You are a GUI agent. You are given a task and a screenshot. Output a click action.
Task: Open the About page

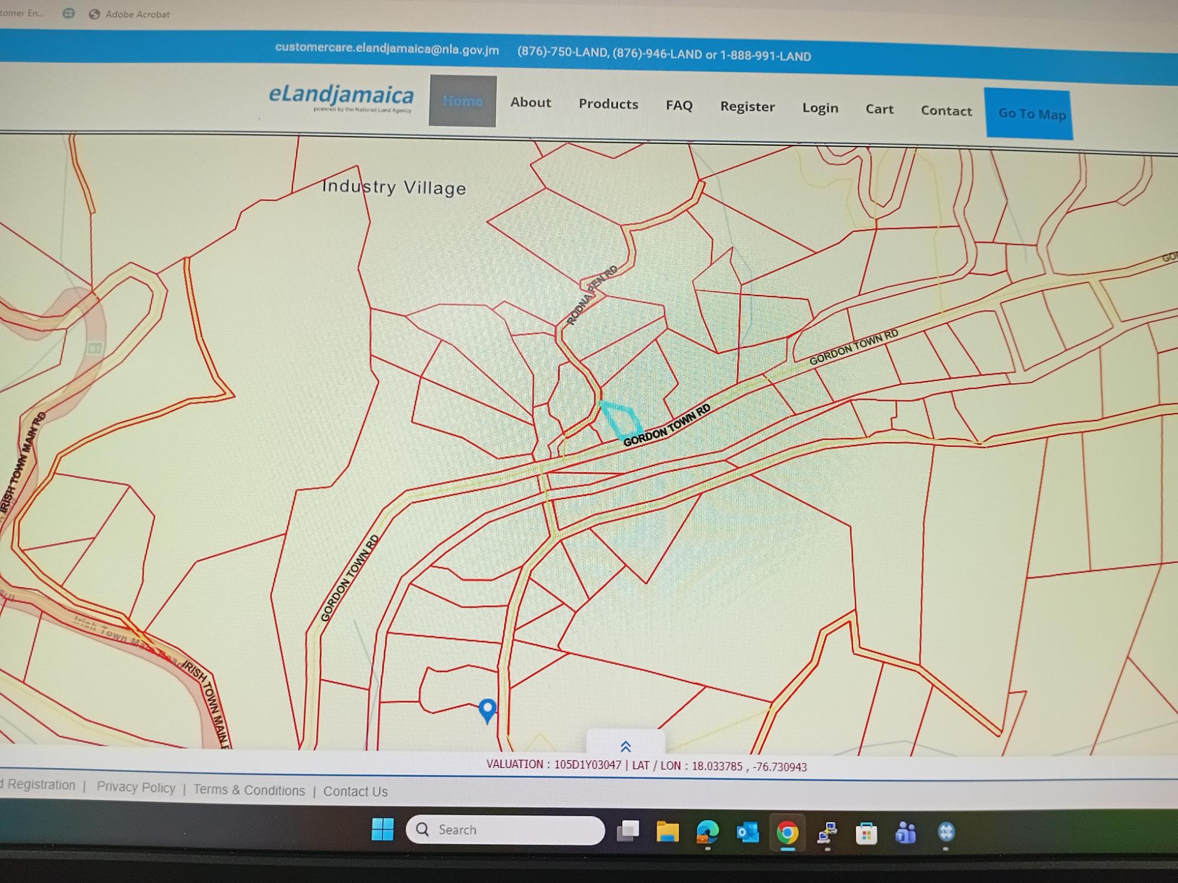coord(531,102)
